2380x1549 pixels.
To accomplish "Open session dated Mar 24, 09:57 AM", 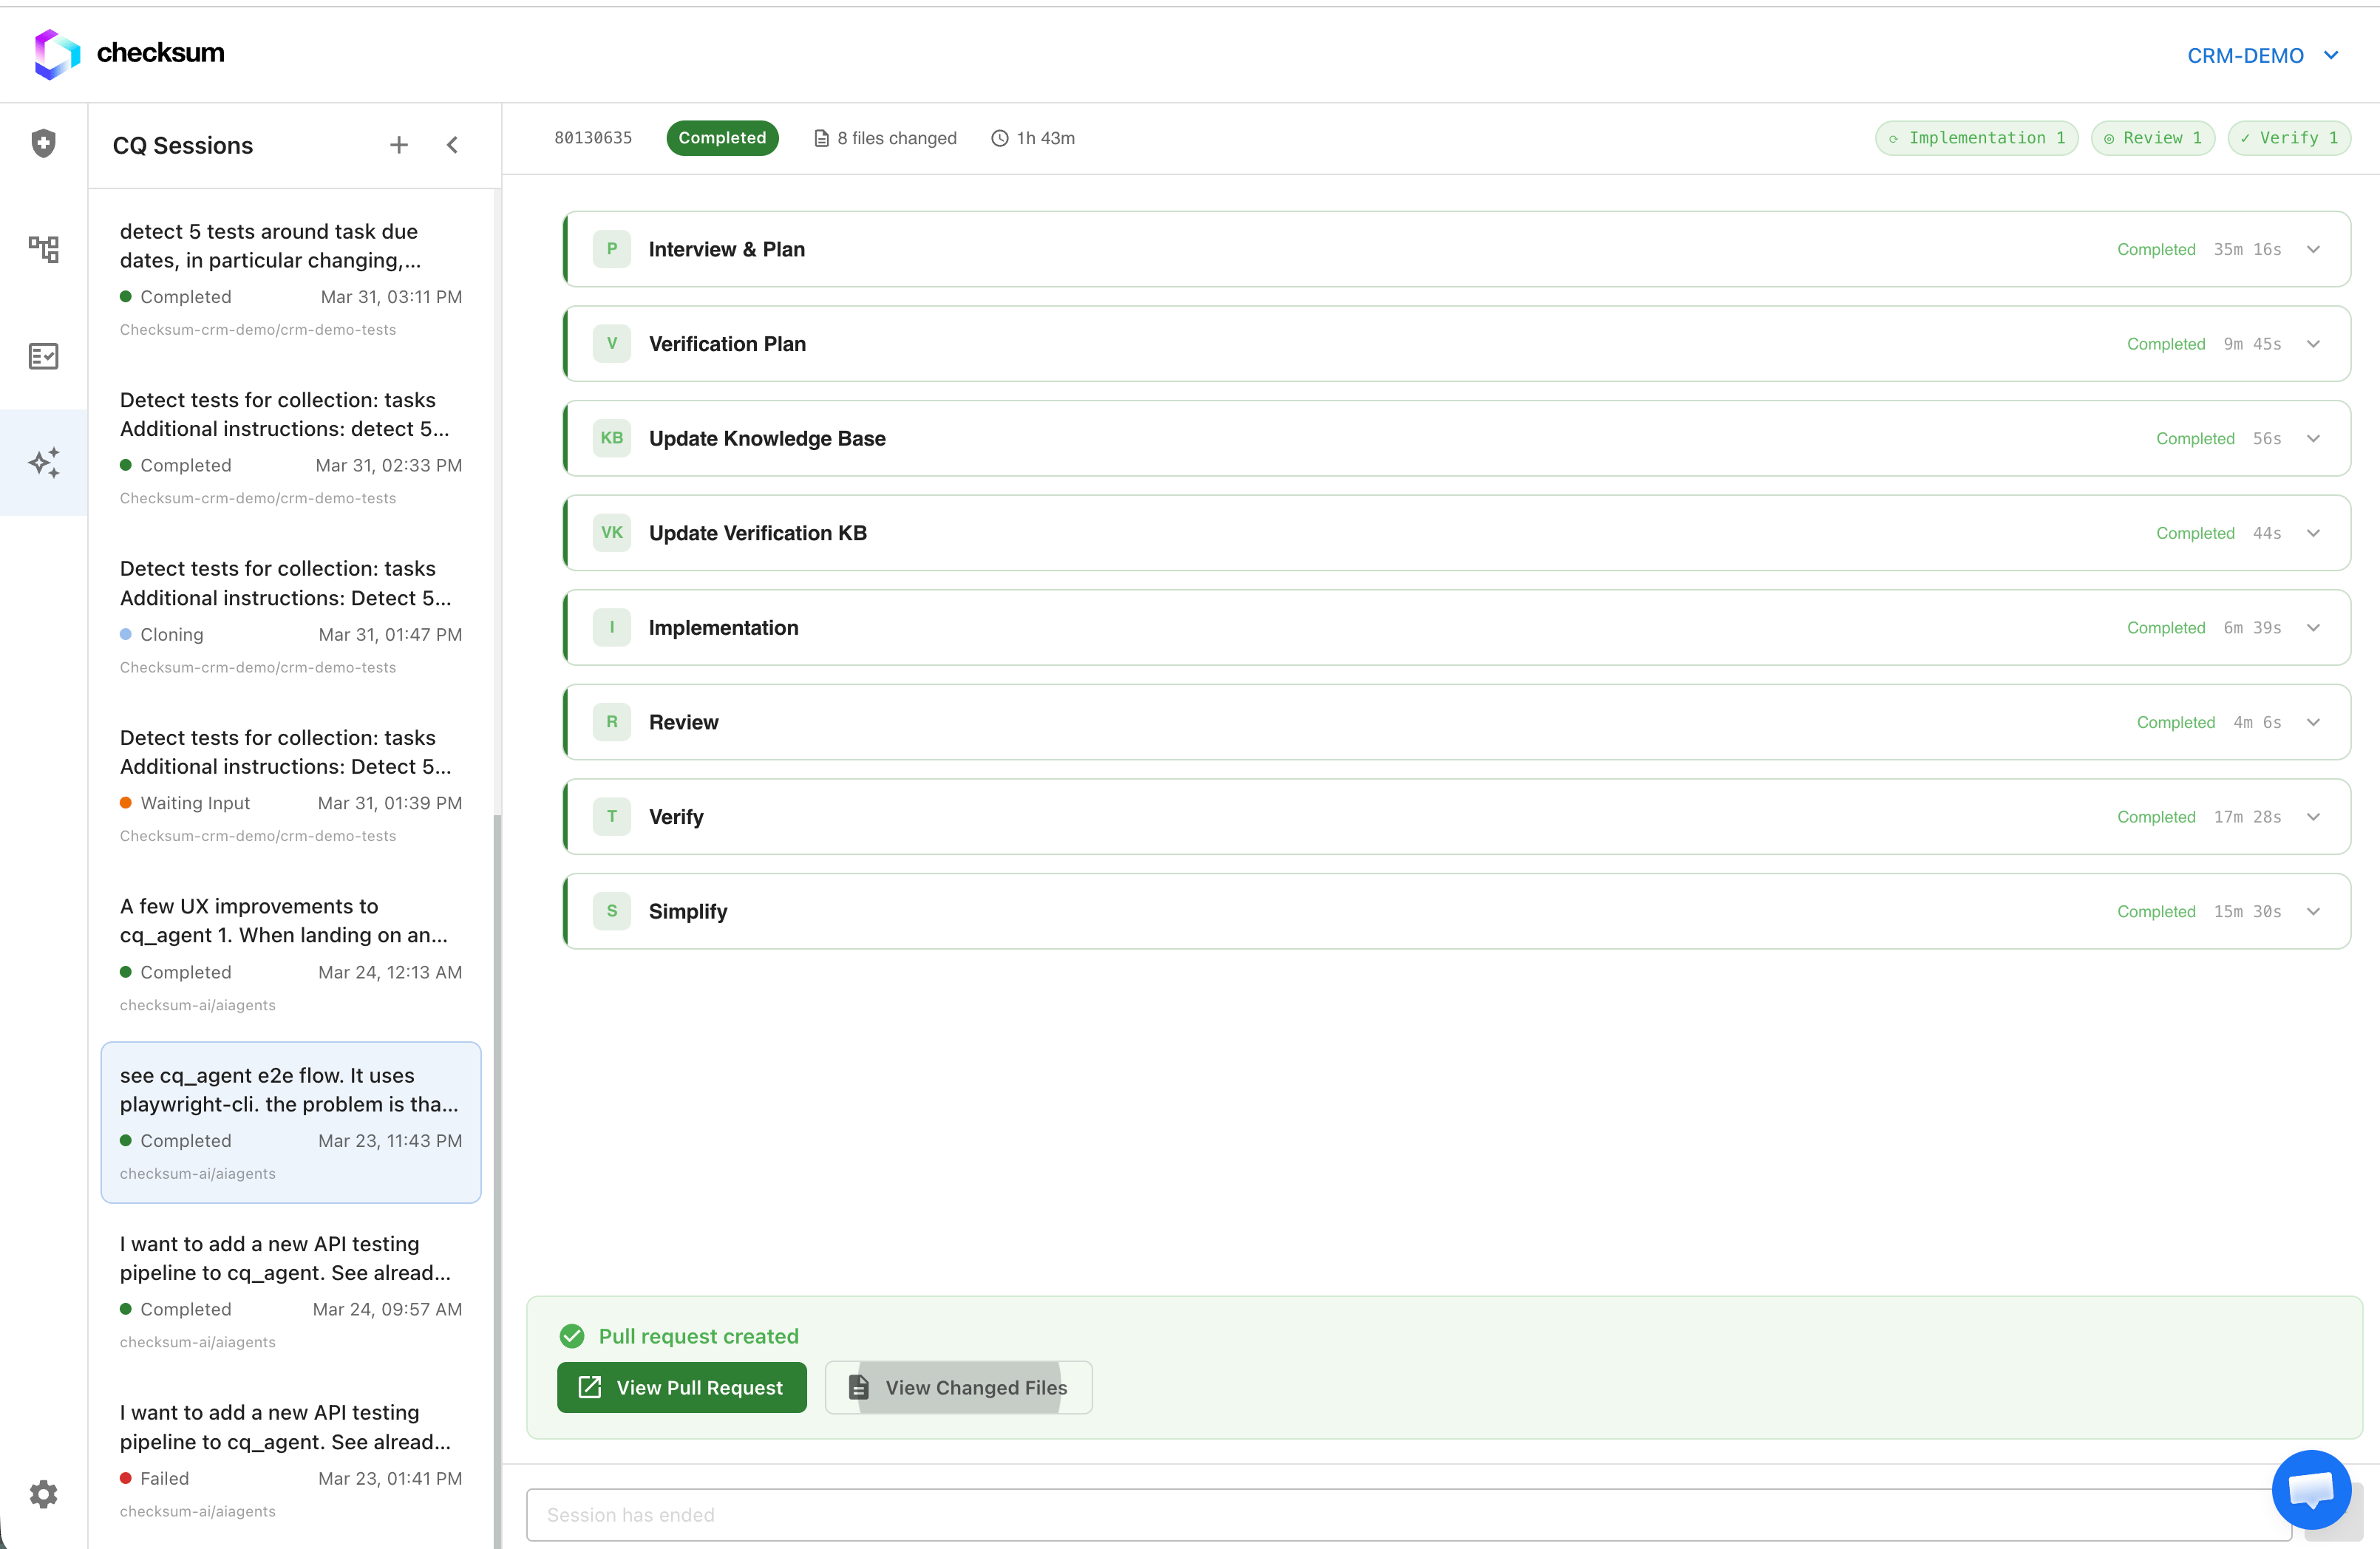I will coord(290,1291).
